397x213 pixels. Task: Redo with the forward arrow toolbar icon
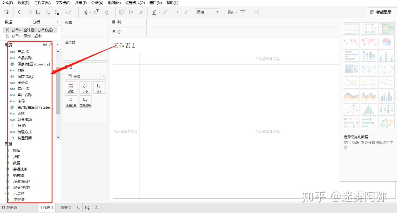point(29,12)
